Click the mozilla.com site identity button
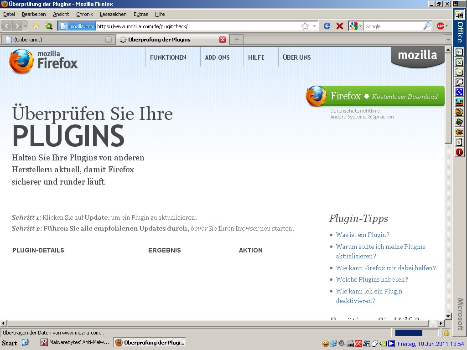The height and width of the screenshot is (350, 467). click(x=77, y=26)
